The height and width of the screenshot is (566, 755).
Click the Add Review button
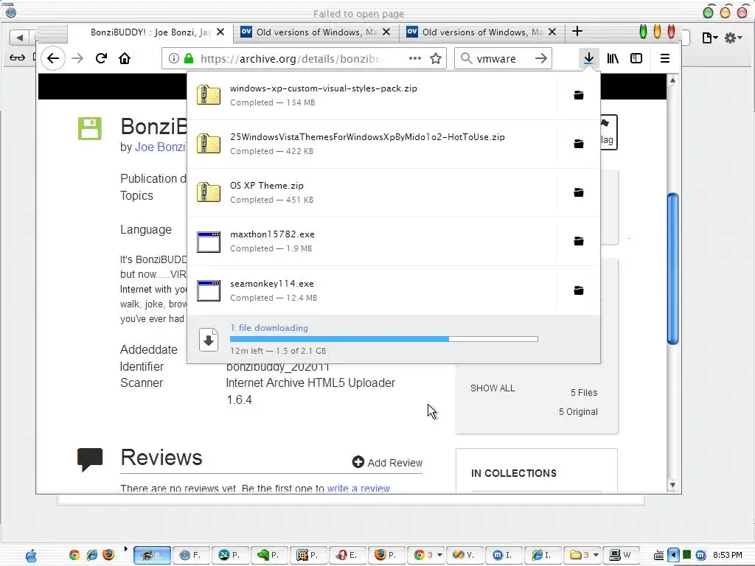pos(387,463)
